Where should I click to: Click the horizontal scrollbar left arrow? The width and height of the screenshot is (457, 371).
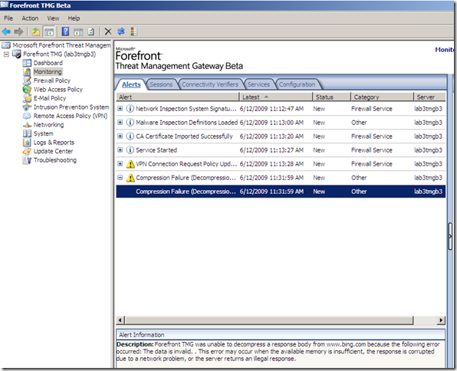[120, 320]
